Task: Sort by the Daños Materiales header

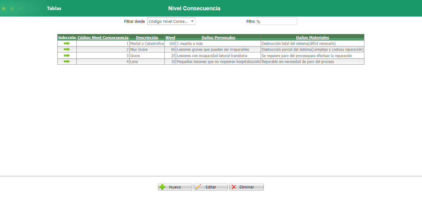Action: (312, 37)
